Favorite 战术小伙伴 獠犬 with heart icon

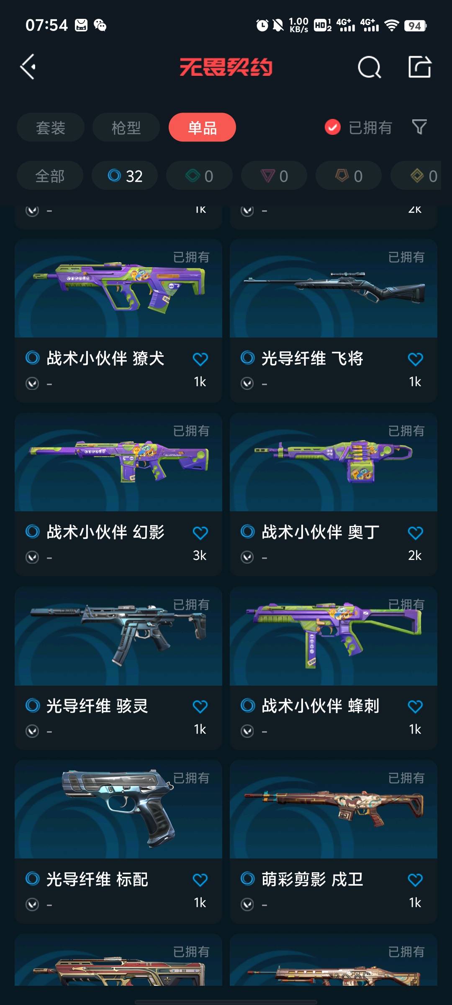(200, 359)
